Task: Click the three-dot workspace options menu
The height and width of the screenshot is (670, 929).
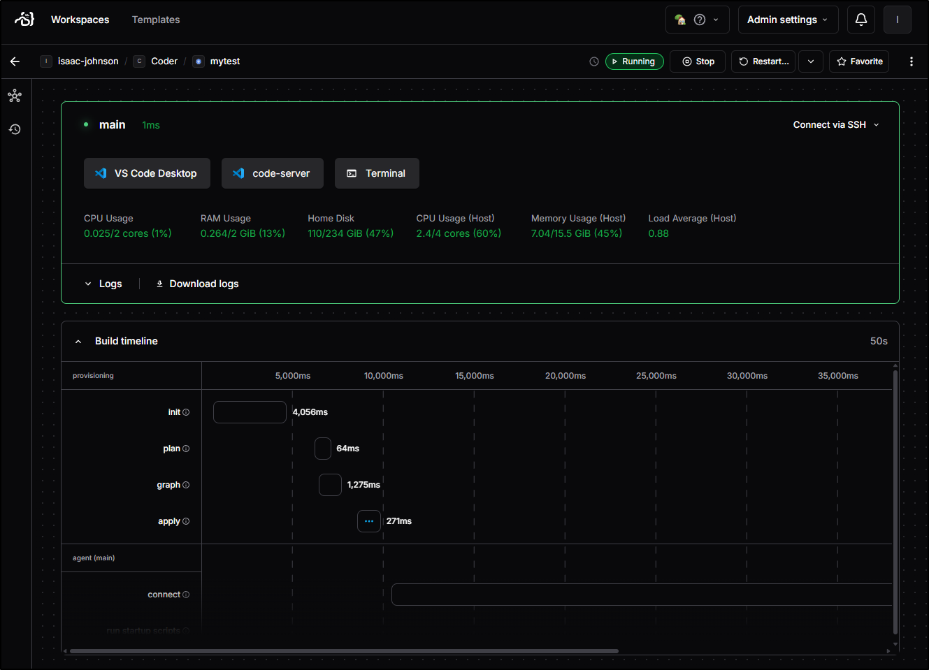Action: click(911, 61)
